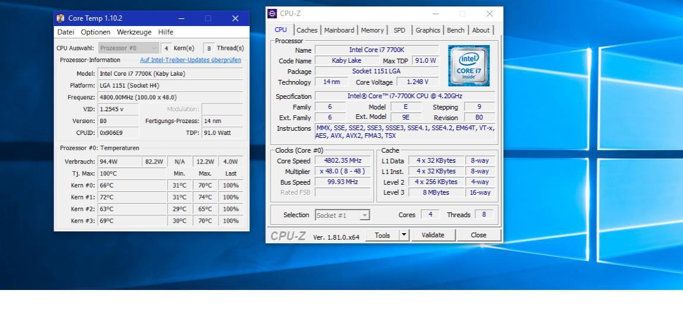Click the Tools button in CPU-Z
This screenshot has height=319, width=683.
coord(382,235)
